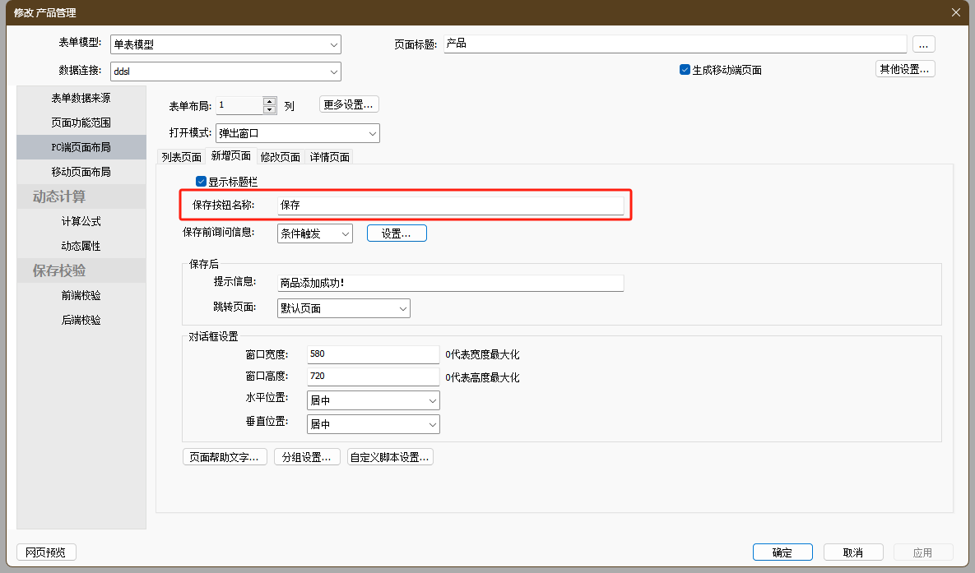Click the 网页预览 button
The width and height of the screenshot is (975, 573).
46,552
